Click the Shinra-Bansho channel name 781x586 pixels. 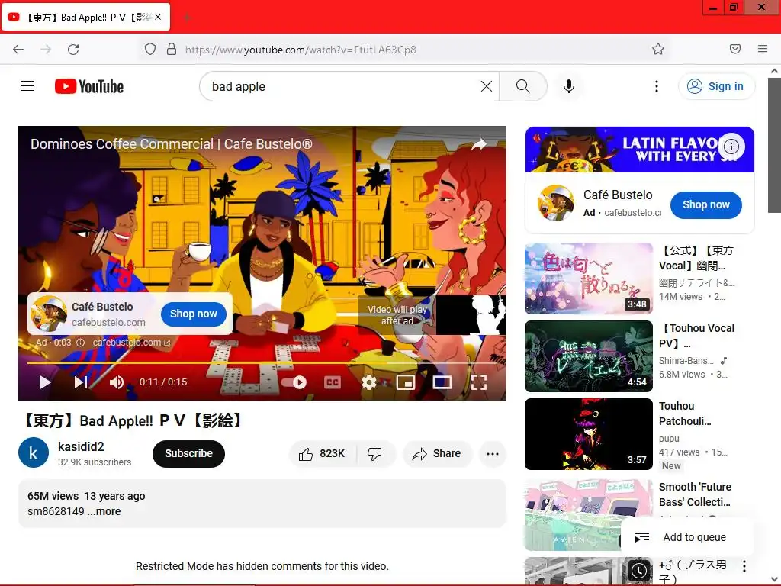686,360
